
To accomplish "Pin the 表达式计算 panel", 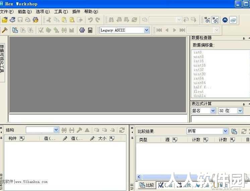I will click(x=244, y=104).
